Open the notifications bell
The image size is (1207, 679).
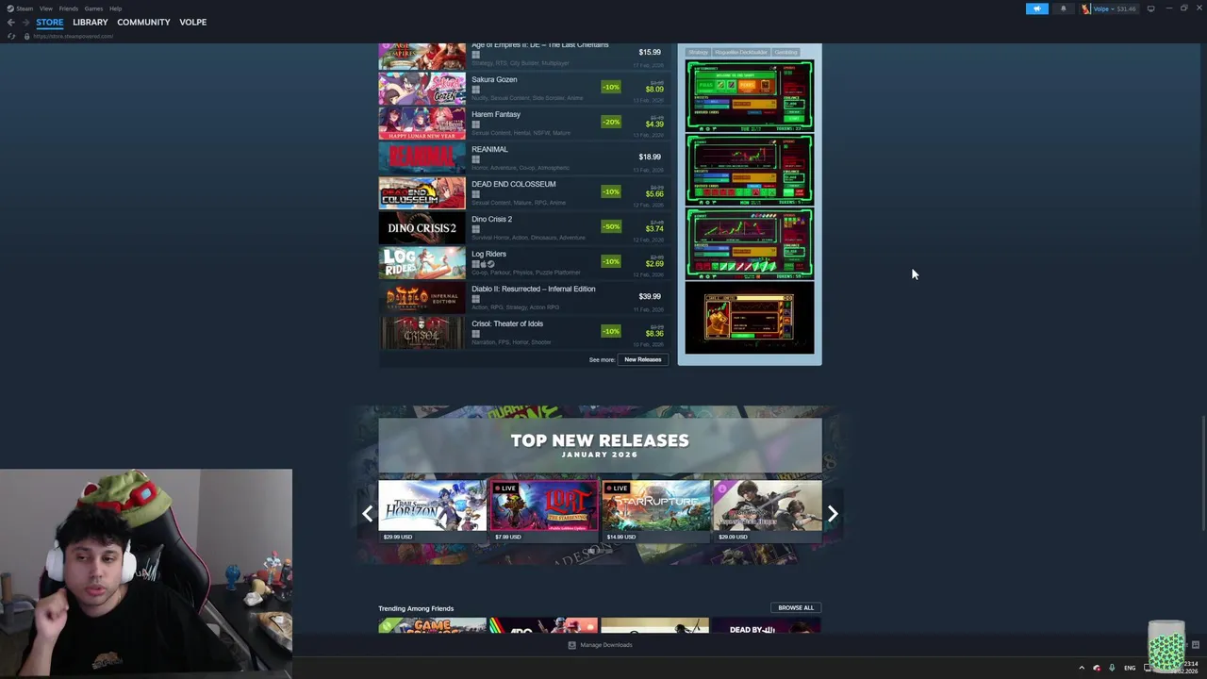1063,8
